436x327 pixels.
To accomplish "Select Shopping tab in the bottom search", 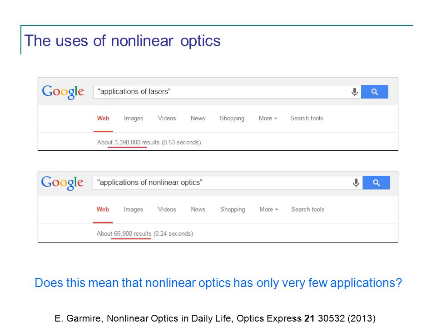I will click(x=233, y=210).
